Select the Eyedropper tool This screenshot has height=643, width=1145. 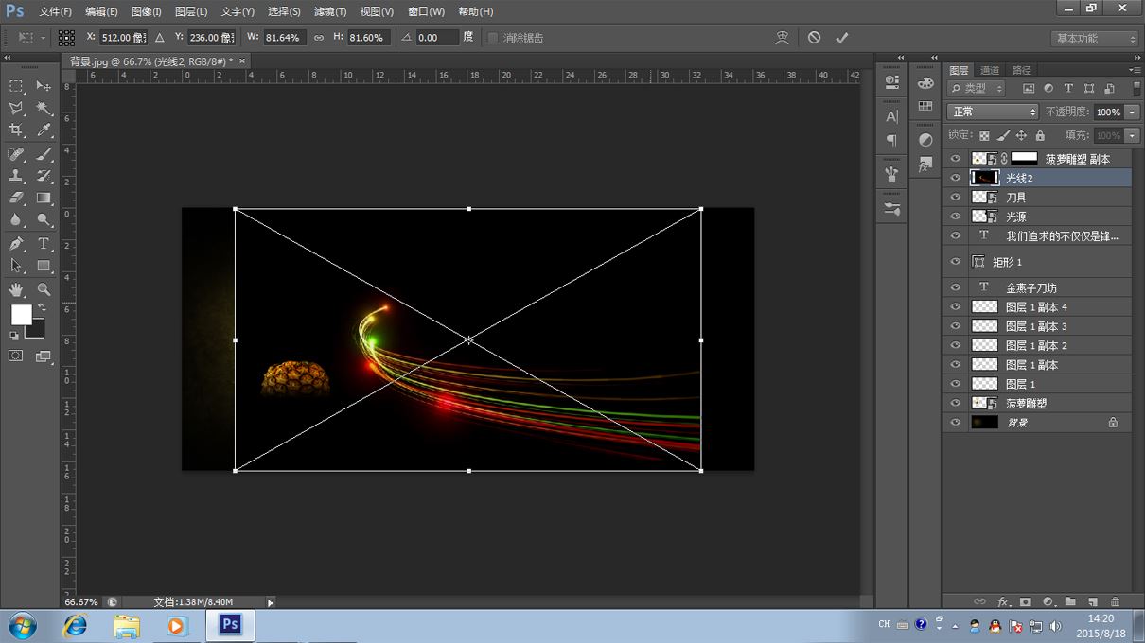click(44, 130)
